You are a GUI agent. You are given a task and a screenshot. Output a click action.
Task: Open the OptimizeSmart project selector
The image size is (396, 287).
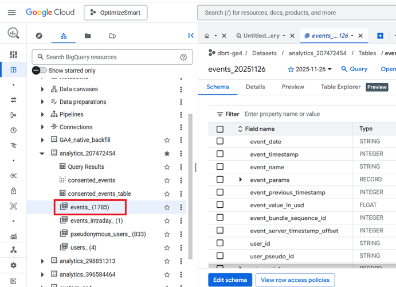click(116, 13)
